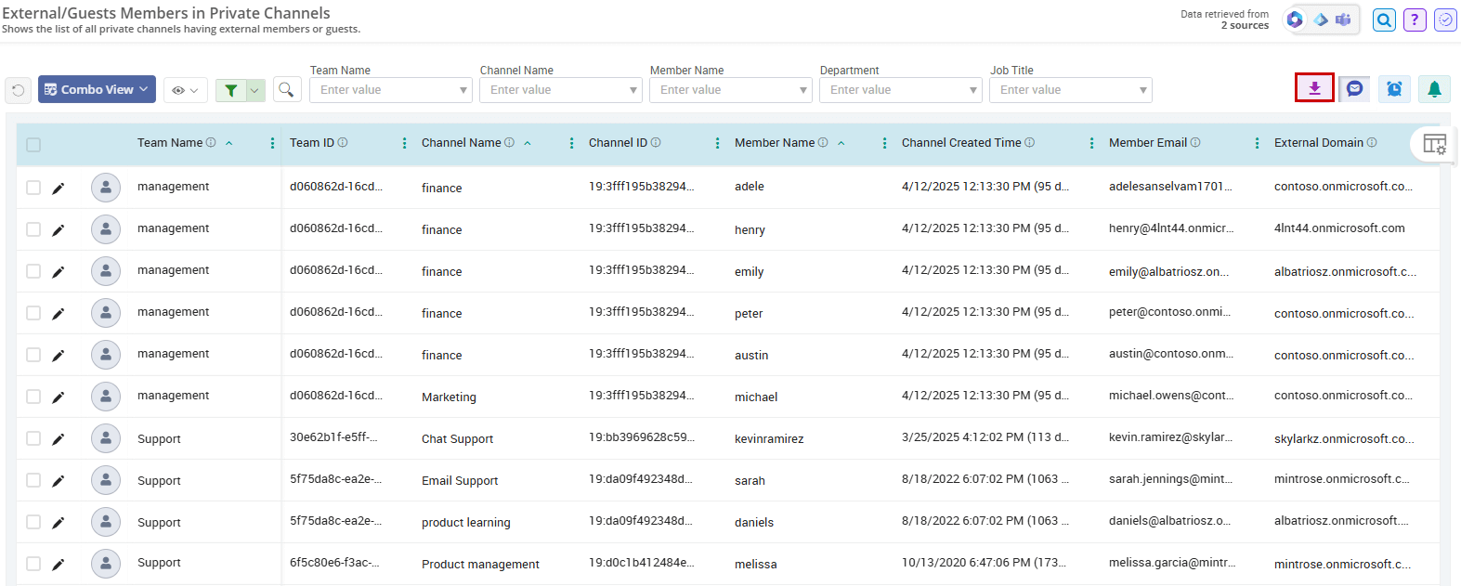This screenshot has height=586, width=1461.
Task: Click '2 sources' text at top
Action: pos(1245,25)
